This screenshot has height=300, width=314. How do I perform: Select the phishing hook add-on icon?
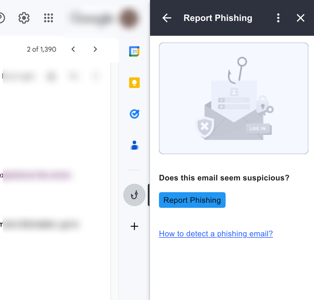coord(134,195)
